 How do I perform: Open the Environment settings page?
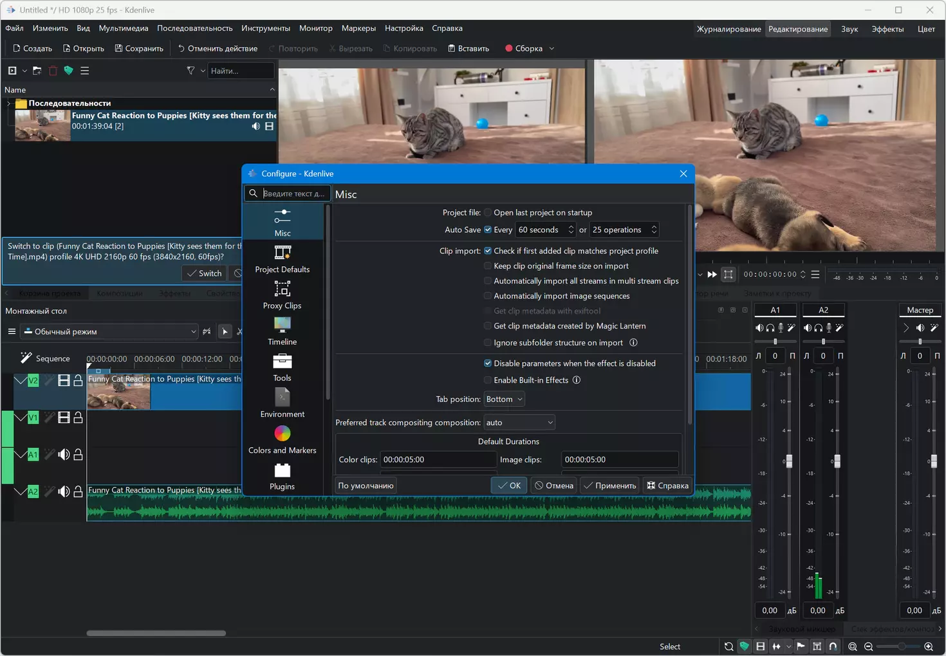282,404
